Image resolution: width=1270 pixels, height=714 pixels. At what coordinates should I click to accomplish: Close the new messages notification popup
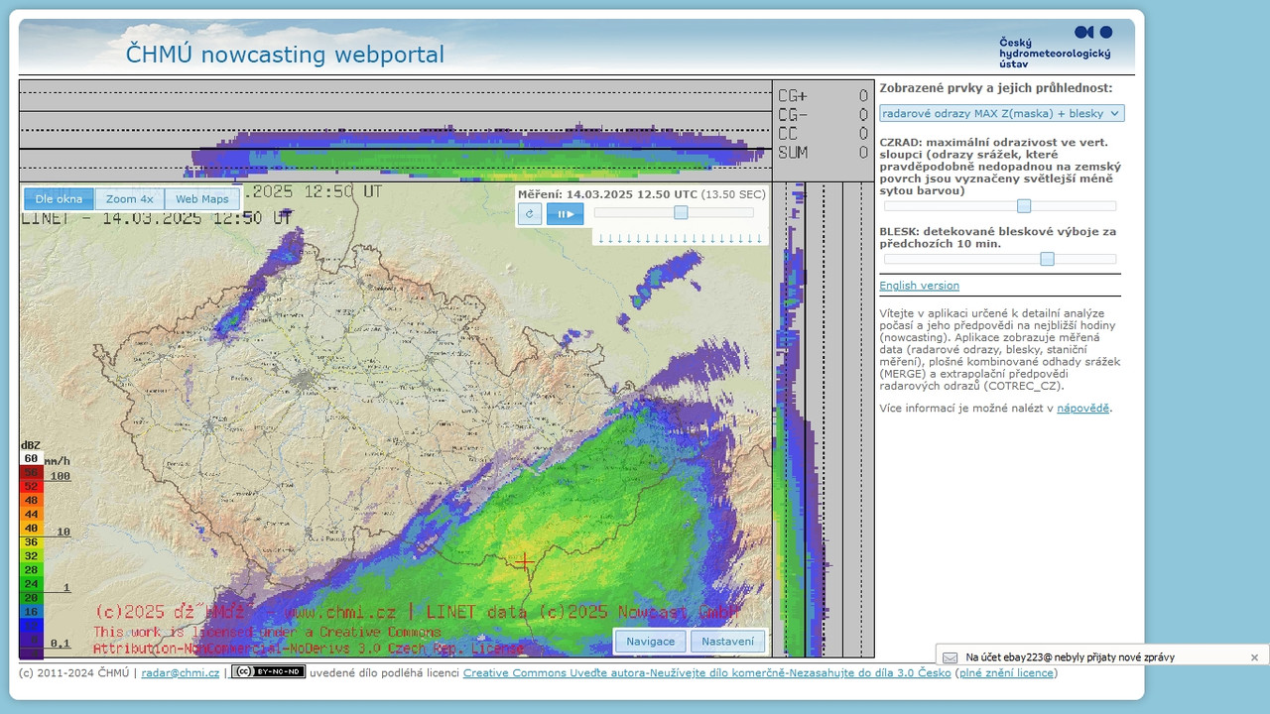click(x=1254, y=657)
